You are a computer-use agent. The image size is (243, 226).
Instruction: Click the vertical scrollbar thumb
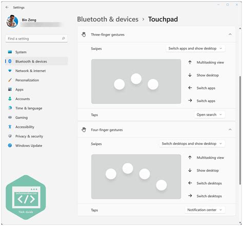pyautogui.click(x=240, y=130)
